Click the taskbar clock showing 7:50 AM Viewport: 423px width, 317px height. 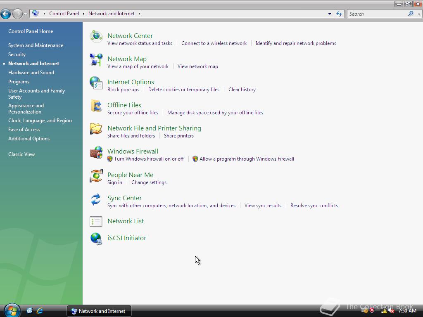coord(408,311)
